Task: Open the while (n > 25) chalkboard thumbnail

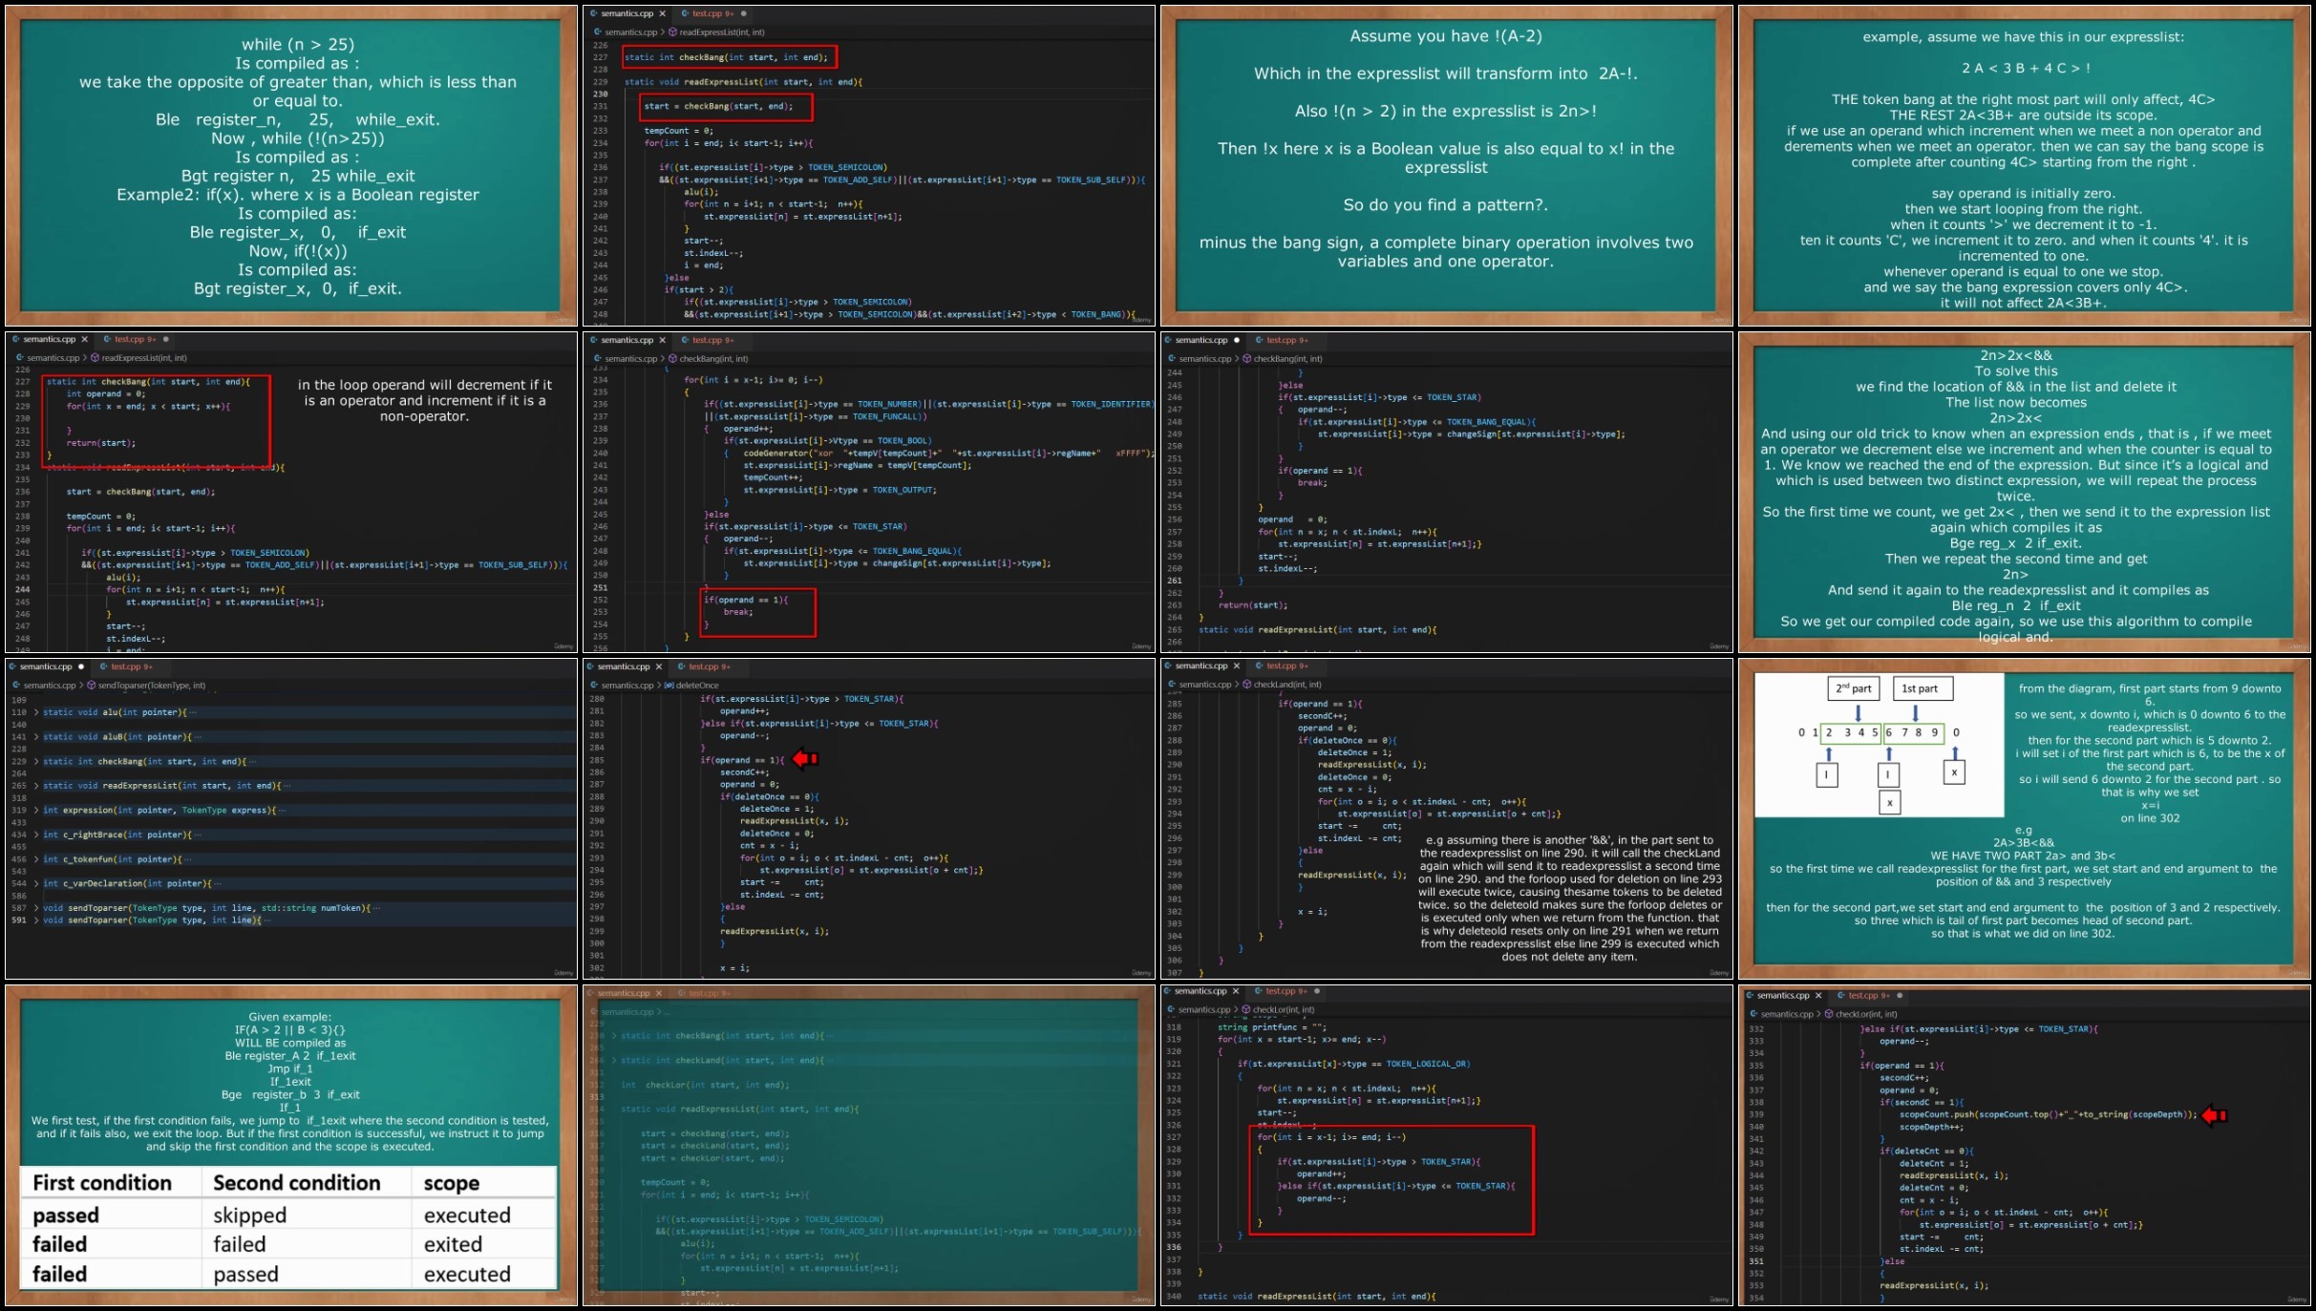Action: pyautogui.click(x=291, y=166)
